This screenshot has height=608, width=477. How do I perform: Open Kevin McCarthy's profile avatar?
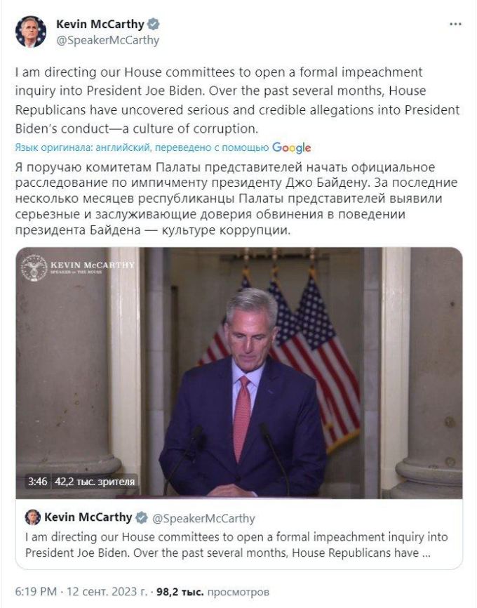pos(30,32)
